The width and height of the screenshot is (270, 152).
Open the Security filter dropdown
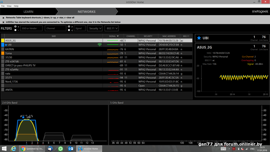pos(95,28)
